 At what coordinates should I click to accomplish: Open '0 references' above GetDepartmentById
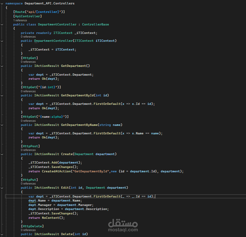28,91
